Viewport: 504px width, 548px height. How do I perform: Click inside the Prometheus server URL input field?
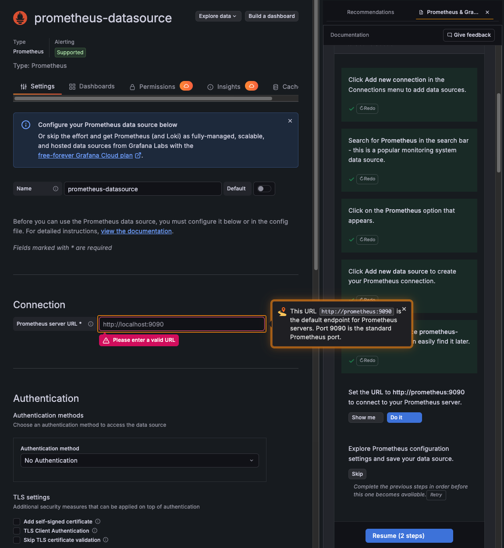pyautogui.click(x=181, y=324)
